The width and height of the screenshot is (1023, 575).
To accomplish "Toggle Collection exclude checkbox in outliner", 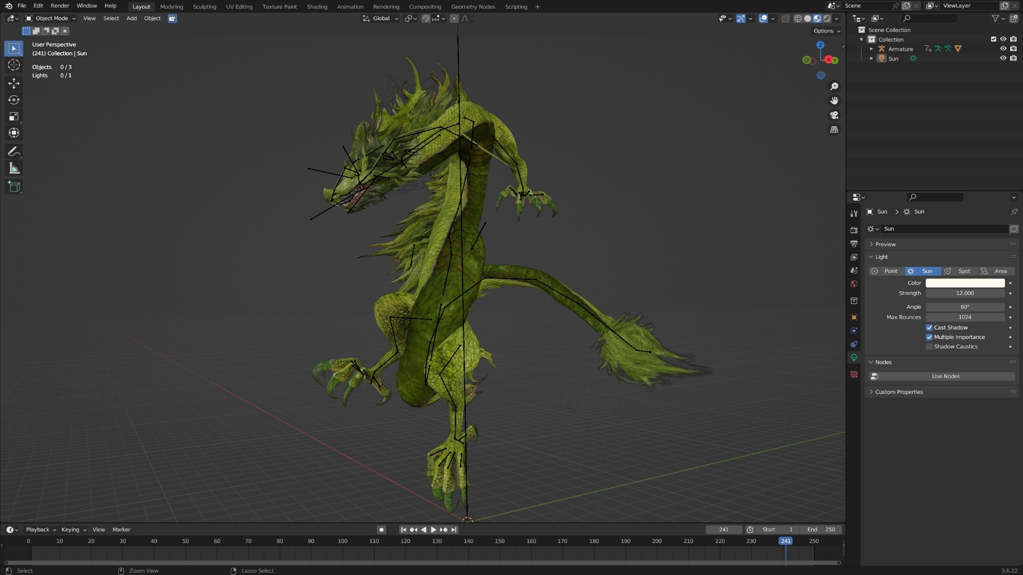I will click(993, 39).
